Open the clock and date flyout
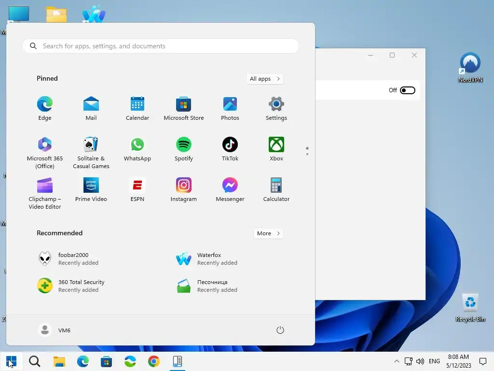Image resolution: width=494 pixels, height=371 pixels. 458,361
